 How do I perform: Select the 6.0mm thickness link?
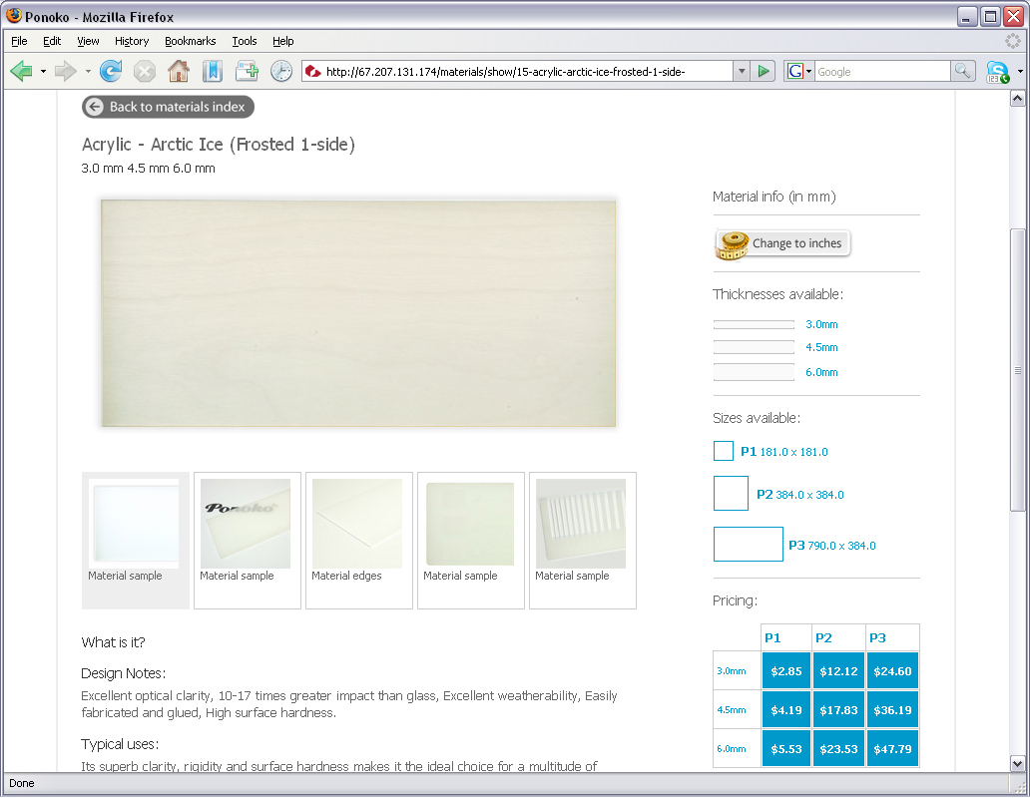point(821,372)
